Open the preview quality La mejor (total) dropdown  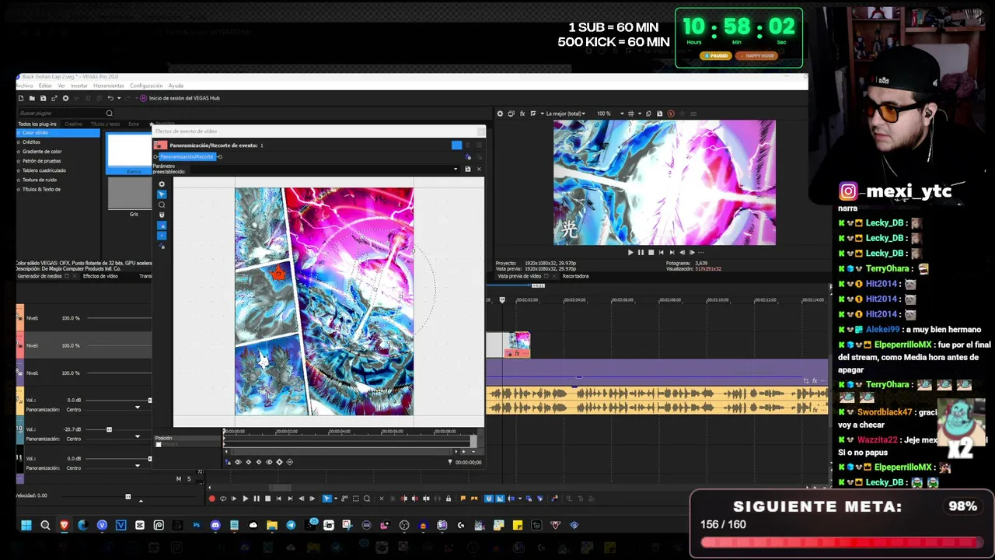[x=566, y=114]
